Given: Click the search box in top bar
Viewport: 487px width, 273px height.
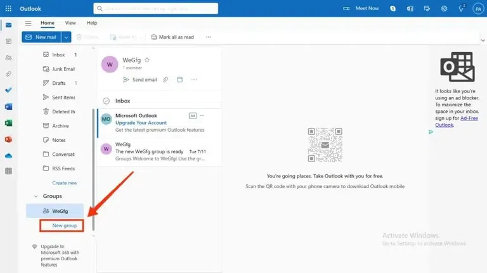Looking at the screenshot, I should click(x=155, y=9).
